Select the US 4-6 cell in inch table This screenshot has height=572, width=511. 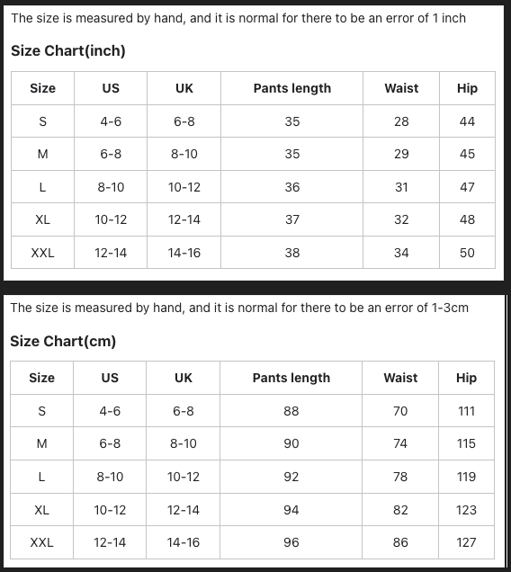111,121
